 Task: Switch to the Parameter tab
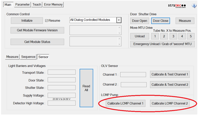(x=22, y=4)
